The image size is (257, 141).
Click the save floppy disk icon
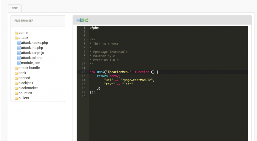pos(79,20)
